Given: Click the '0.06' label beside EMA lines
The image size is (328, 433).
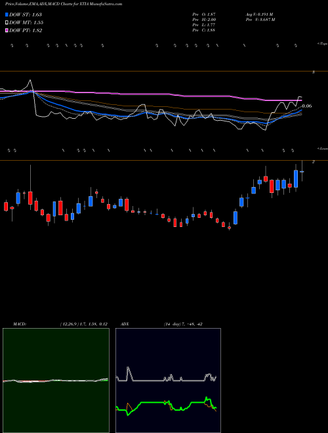Looking at the screenshot, I should pos(307,106).
